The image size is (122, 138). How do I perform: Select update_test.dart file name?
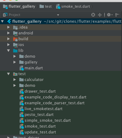(40, 132)
